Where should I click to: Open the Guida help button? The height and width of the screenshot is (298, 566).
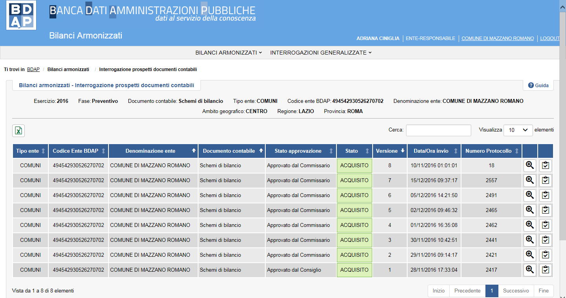(x=538, y=85)
